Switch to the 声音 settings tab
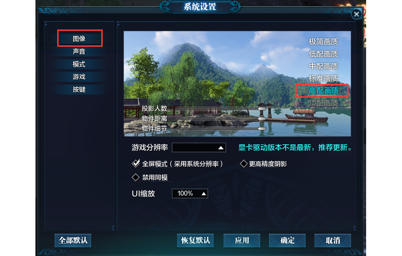This screenshot has height=256, width=402. pos(79,51)
